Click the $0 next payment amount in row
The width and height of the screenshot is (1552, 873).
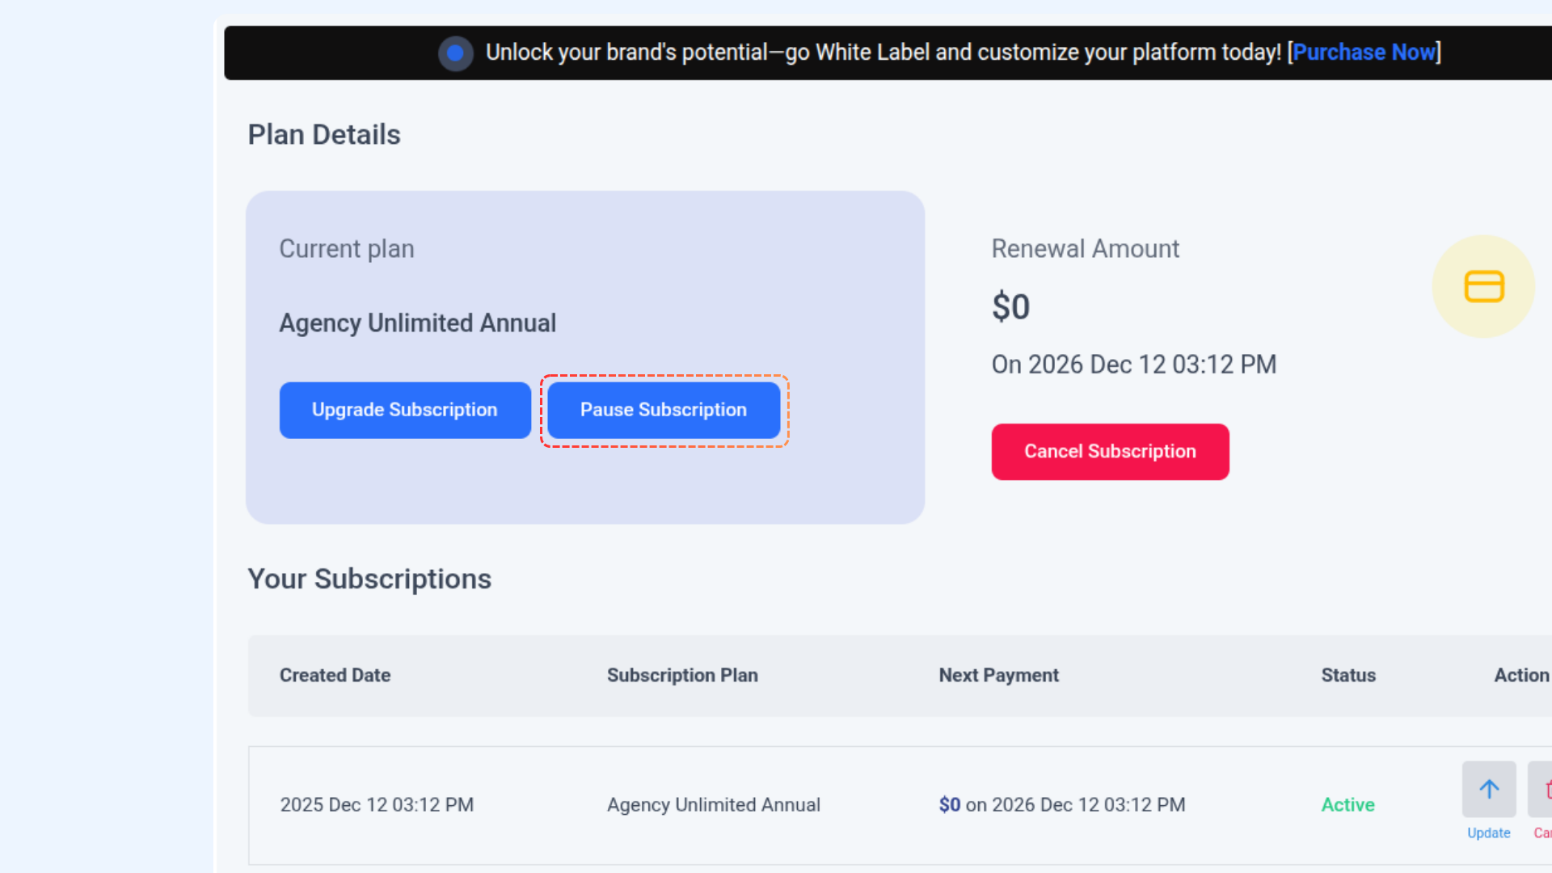pos(949,805)
